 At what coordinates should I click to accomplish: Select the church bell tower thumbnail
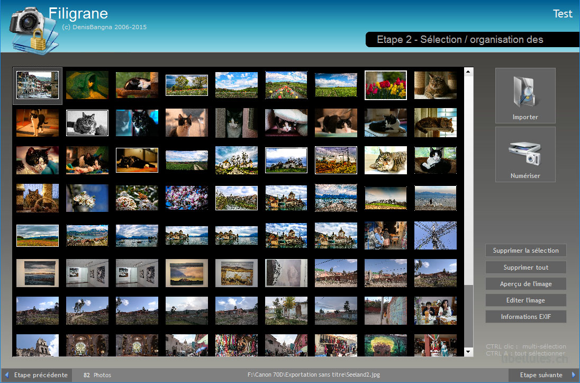point(38,345)
